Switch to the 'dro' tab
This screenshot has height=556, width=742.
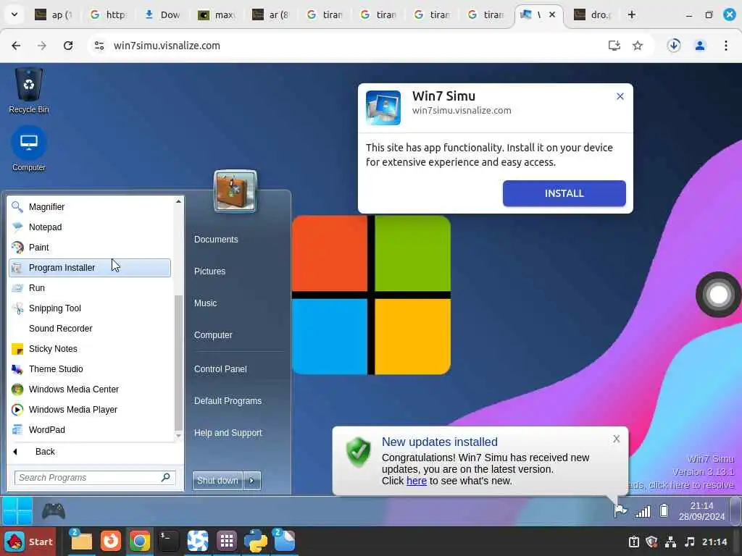pos(593,14)
